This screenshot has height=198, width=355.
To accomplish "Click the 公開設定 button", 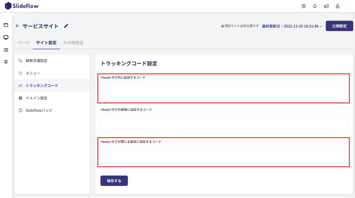I will pyautogui.click(x=339, y=26).
